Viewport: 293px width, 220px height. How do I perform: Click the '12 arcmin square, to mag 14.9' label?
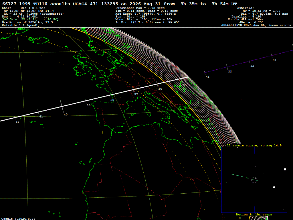(x=254, y=145)
